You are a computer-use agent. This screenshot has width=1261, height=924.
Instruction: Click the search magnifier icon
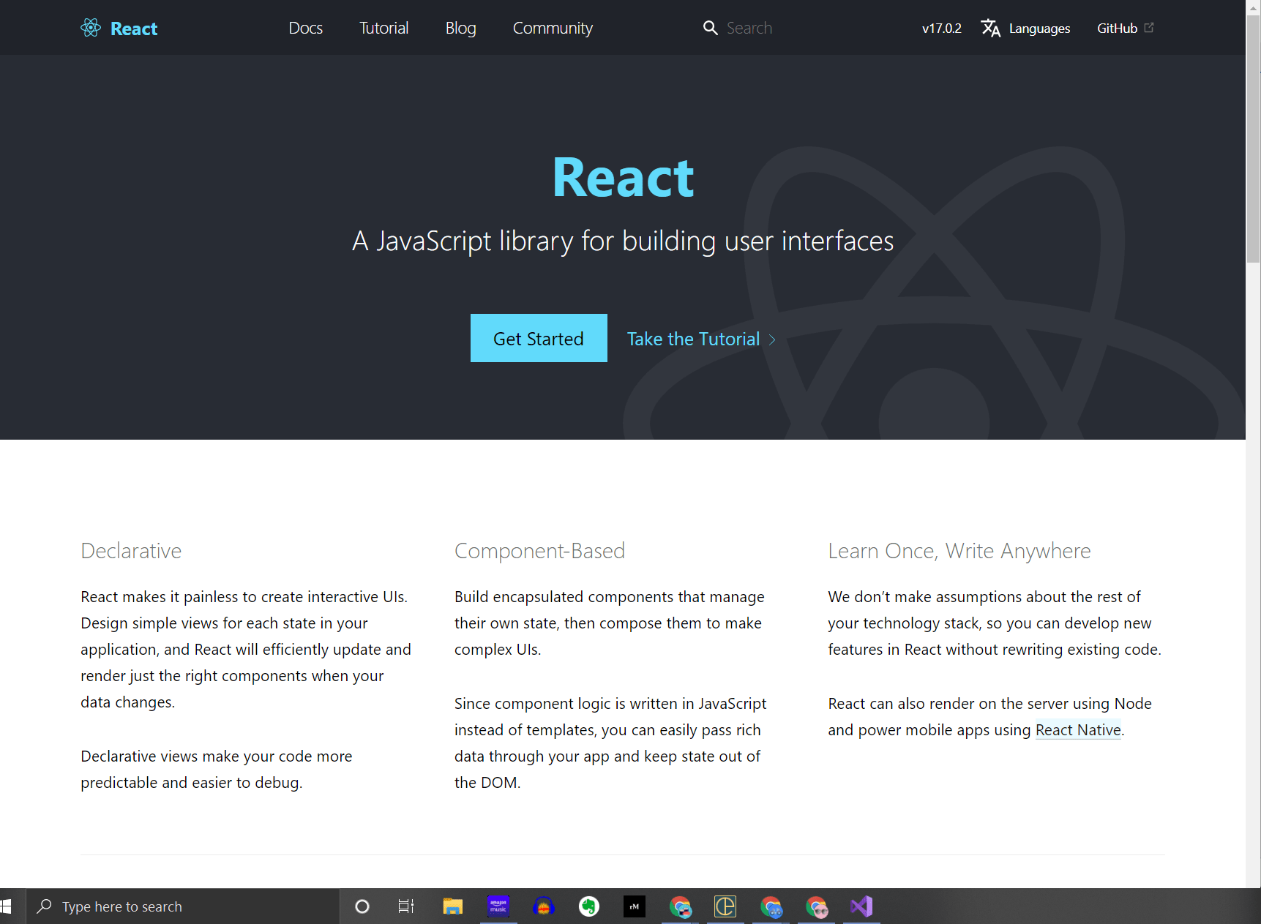(710, 28)
